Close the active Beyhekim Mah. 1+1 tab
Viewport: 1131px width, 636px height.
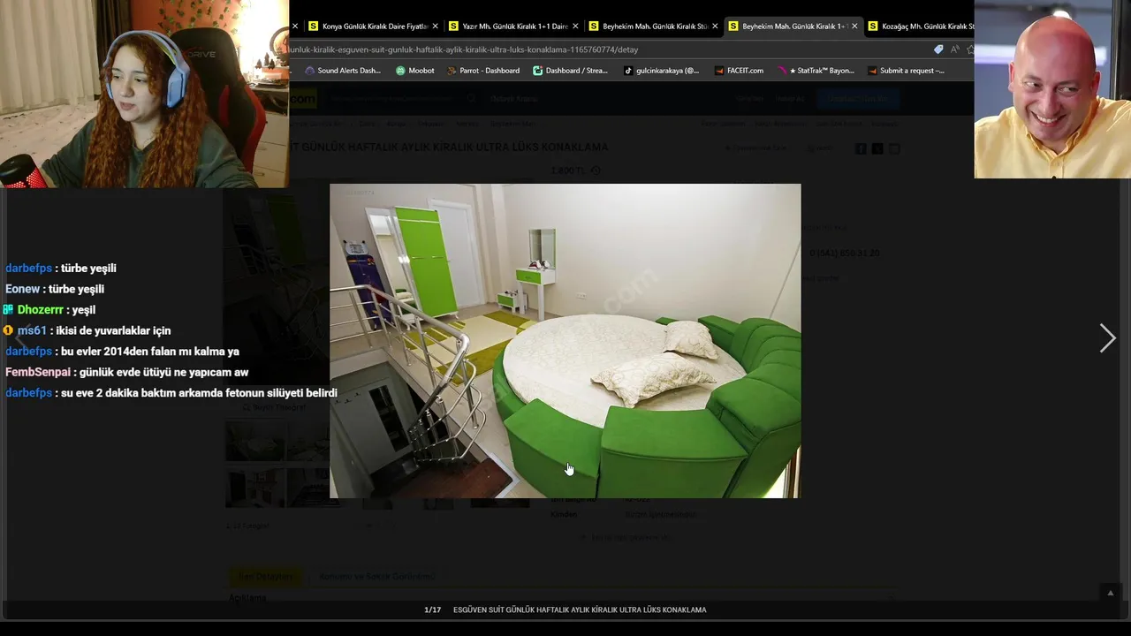click(x=854, y=26)
